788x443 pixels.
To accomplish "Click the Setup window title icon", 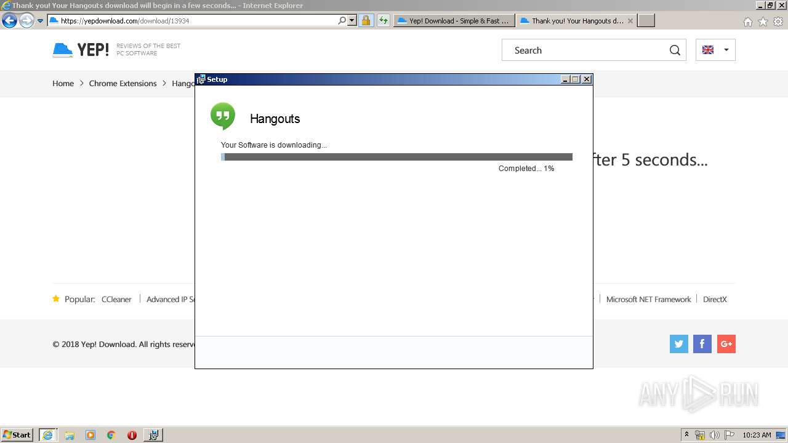I will click(201, 79).
